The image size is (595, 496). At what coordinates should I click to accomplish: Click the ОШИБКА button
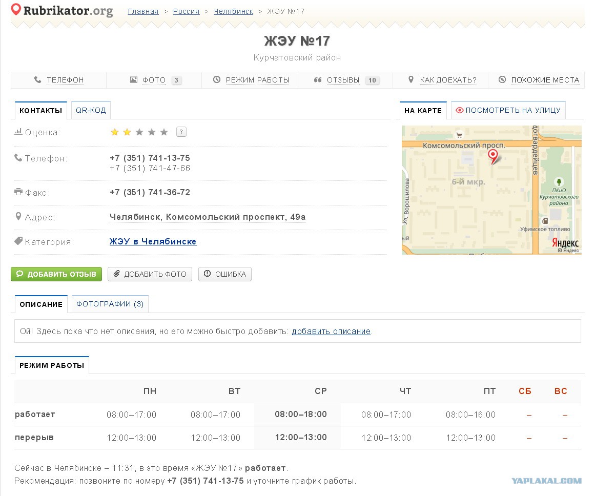point(225,274)
